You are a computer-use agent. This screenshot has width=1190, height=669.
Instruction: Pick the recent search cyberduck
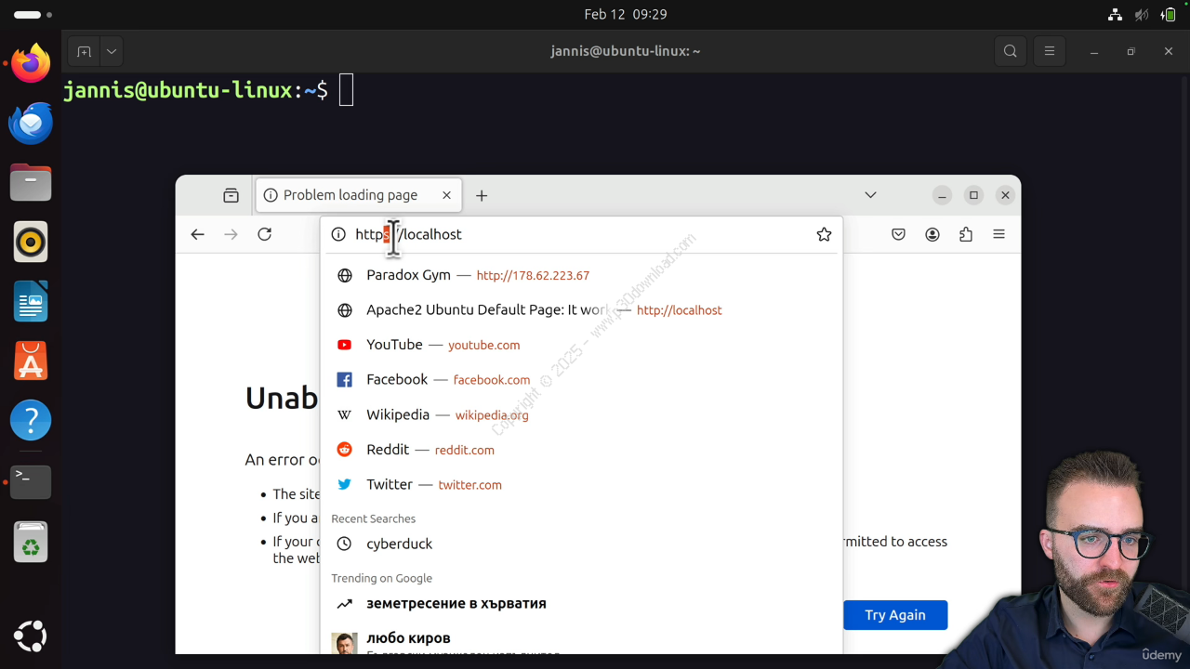click(x=581, y=544)
